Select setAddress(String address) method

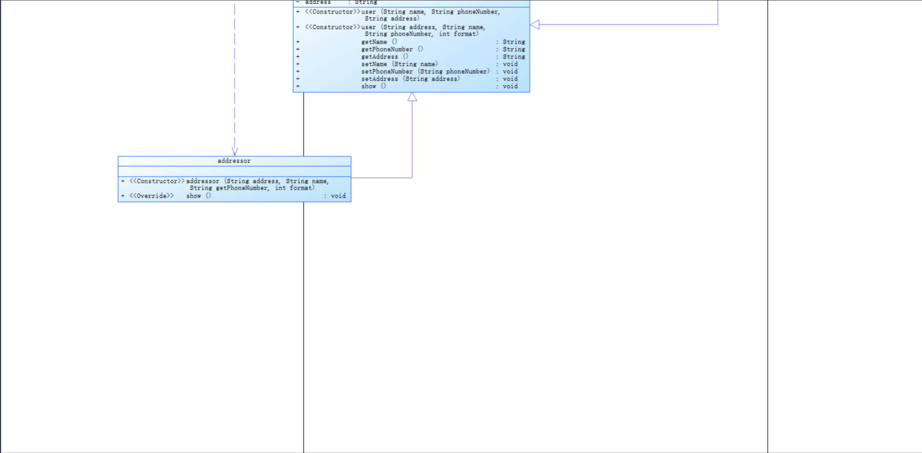410,79
